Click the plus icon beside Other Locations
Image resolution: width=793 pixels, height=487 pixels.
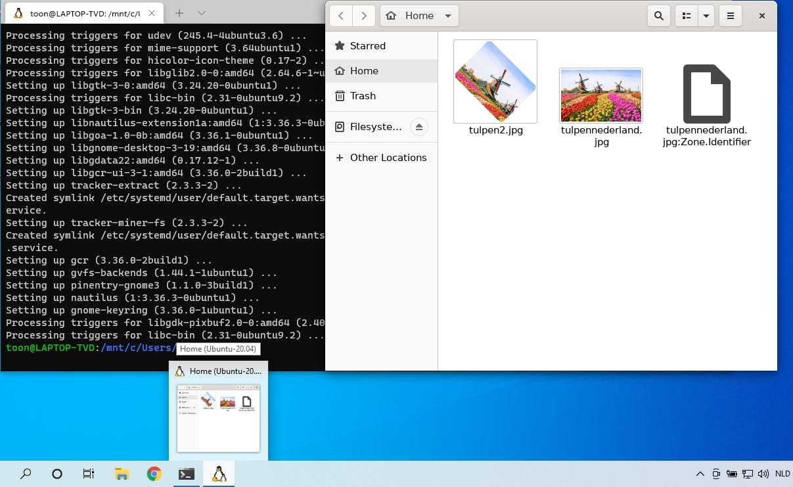(340, 158)
